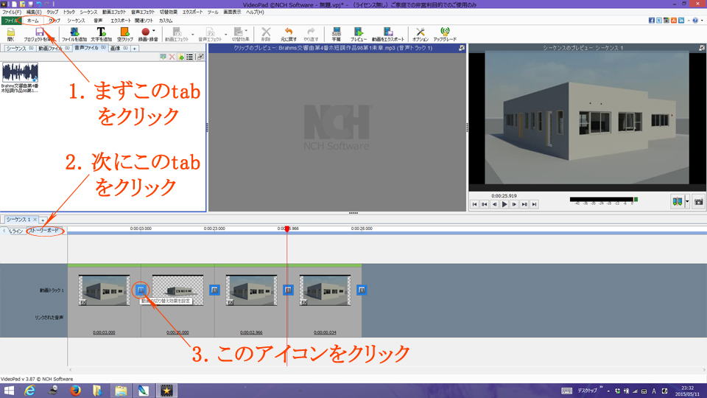Screen dimensions: 707x398
Task: Save project with プロジェクトを保存 icon
Action: tap(39, 35)
